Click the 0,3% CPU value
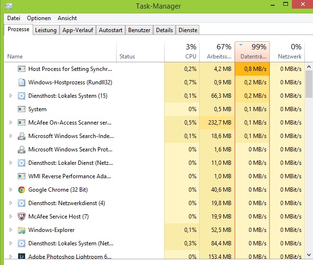The width and height of the screenshot is (313, 265). pyautogui.click(x=191, y=243)
